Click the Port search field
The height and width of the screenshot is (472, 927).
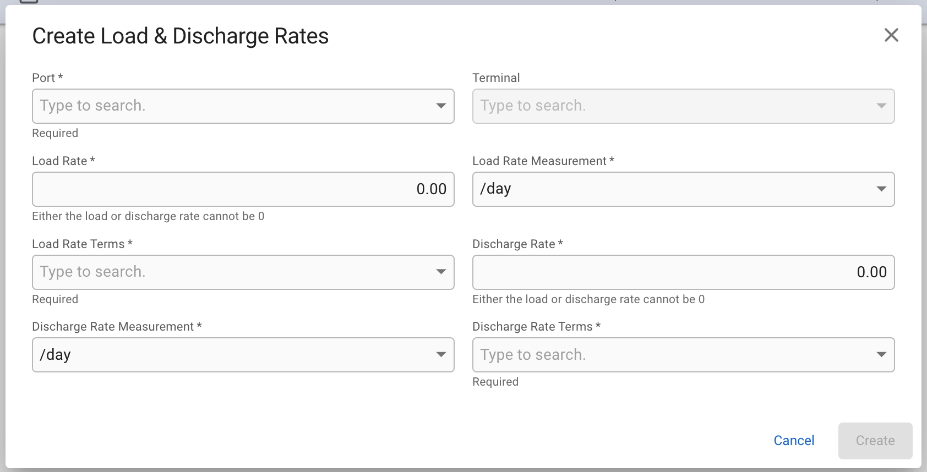(x=231, y=106)
